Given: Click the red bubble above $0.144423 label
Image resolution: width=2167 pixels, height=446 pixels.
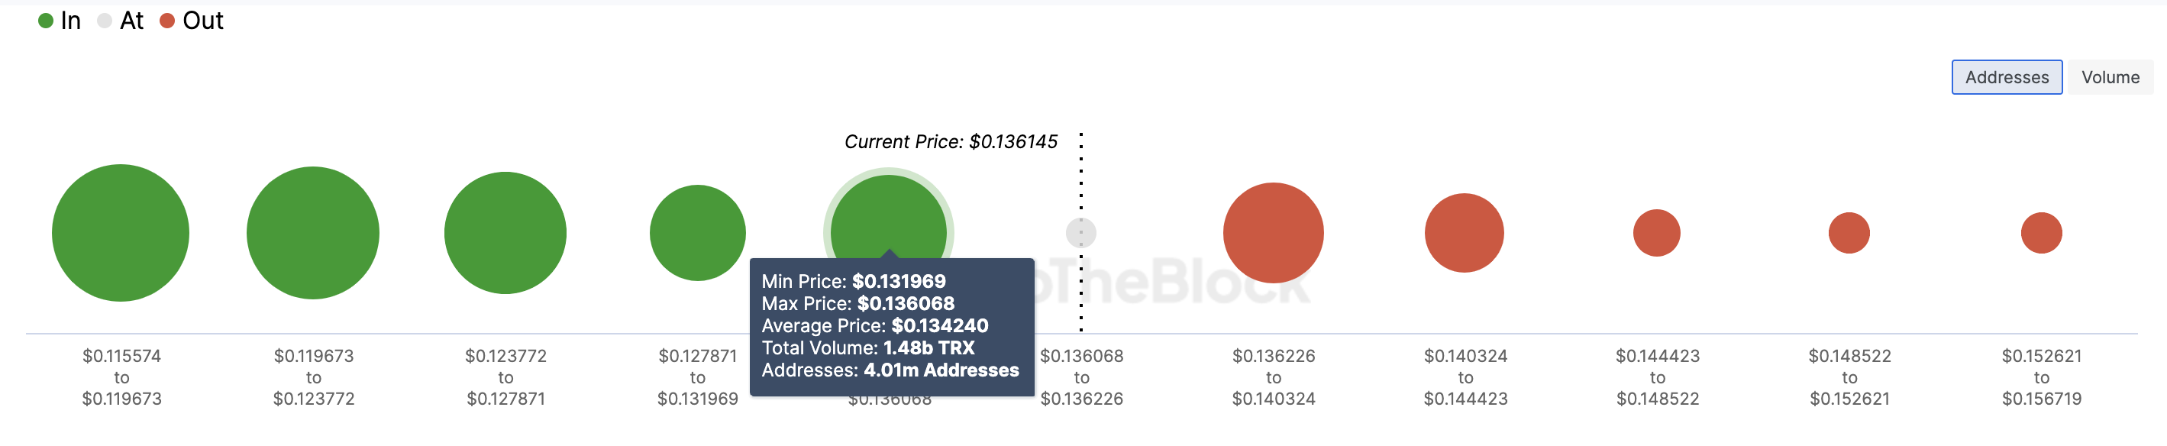Looking at the screenshot, I should click(x=1656, y=233).
